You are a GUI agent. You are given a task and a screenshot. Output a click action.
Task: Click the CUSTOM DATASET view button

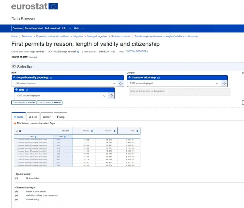[136, 51]
